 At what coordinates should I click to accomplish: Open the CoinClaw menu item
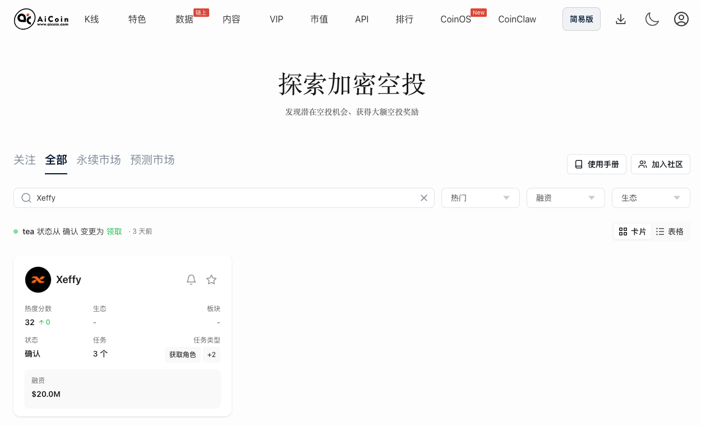[517, 20]
